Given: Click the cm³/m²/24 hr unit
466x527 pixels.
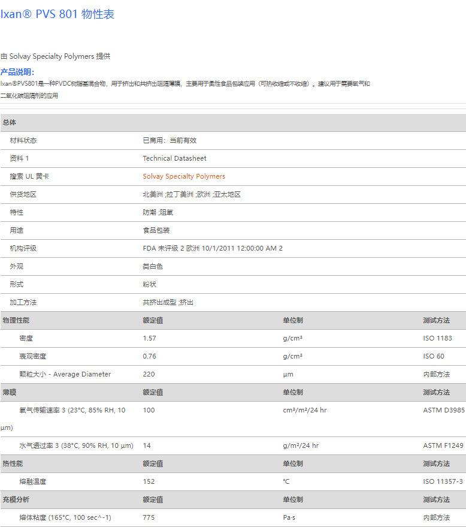Looking at the screenshot, I should 305,410.
